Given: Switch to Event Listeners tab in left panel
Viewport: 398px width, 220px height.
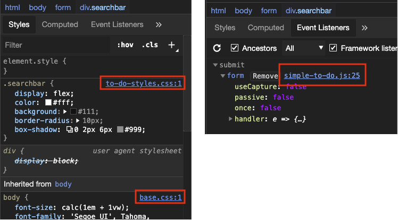Looking at the screenshot, I should pyautogui.click(x=117, y=24).
